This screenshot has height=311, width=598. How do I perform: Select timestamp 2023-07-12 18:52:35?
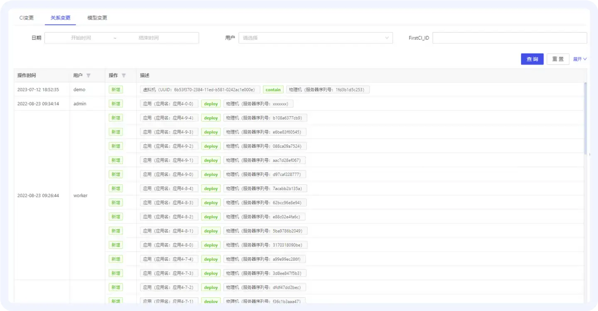click(x=38, y=90)
